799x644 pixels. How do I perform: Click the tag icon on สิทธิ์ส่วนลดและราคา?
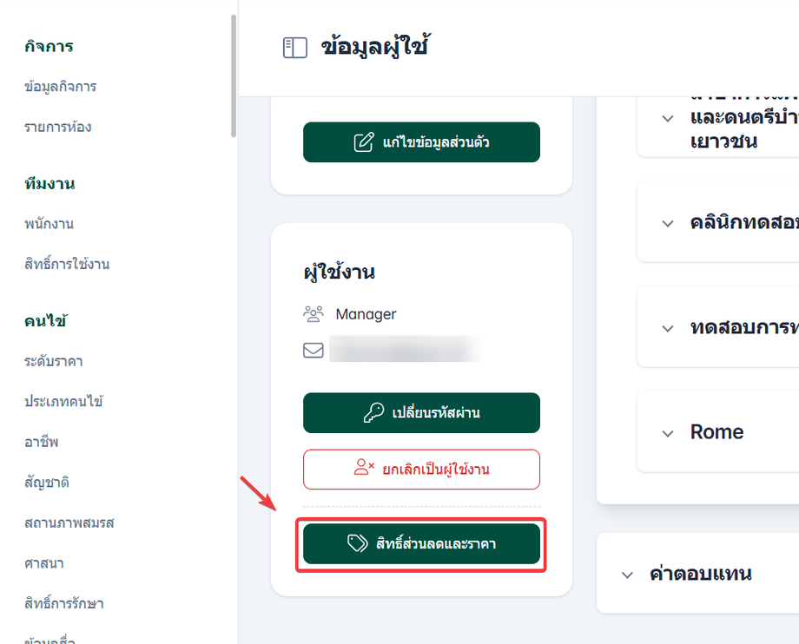point(356,543)
